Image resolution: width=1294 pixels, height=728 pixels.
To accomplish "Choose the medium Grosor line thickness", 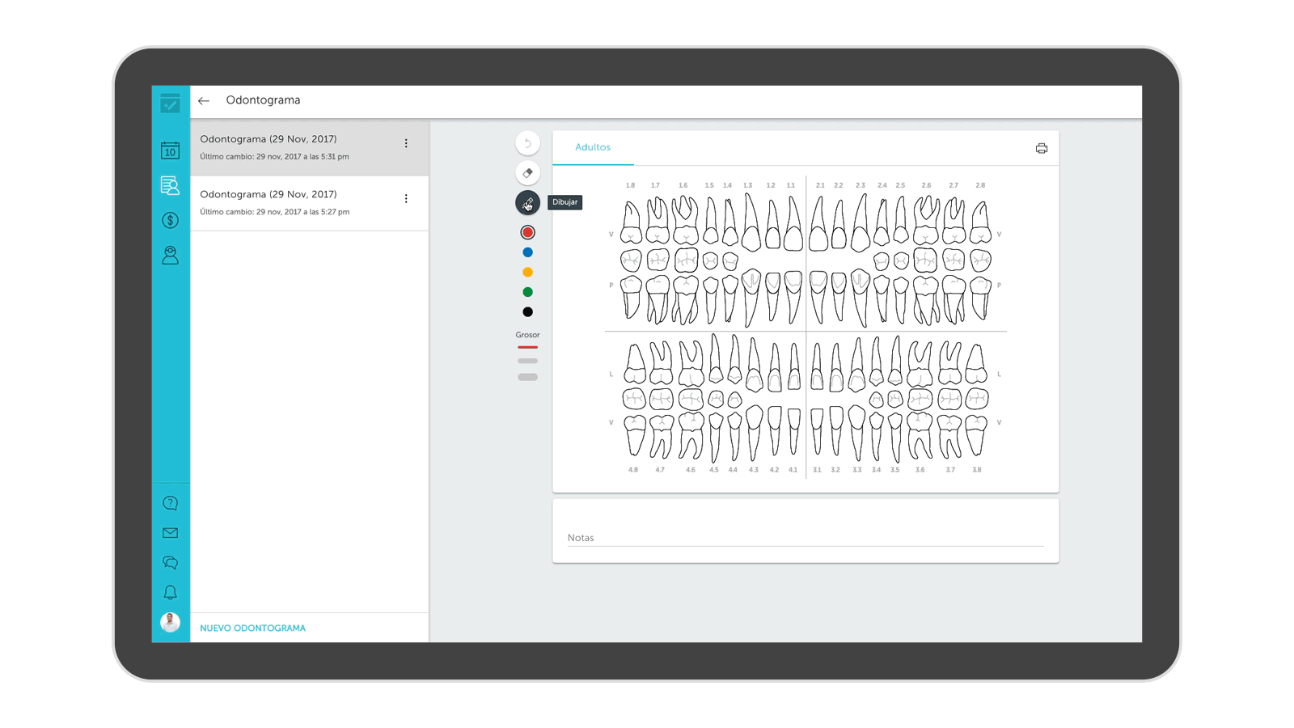I will pyautogui.click(x=527, y=361).
